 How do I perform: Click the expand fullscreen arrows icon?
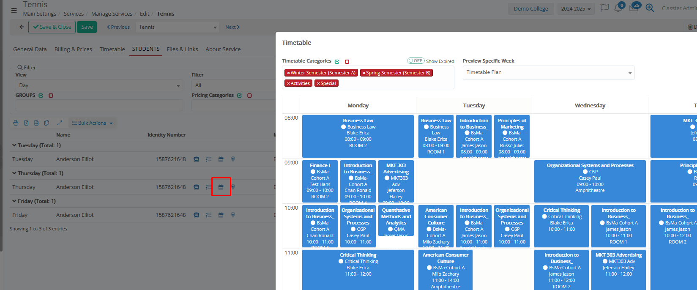point(60,123)
